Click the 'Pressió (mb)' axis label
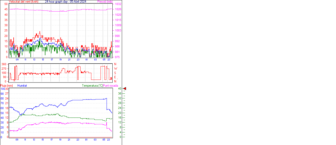The image size is (336, 145). [x=104, y=2]
